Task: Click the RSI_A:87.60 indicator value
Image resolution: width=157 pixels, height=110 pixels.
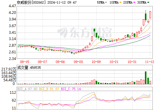Action: [x=27, y=89]
